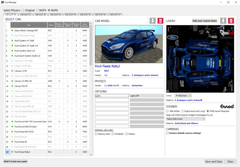Enable Restore default camera settings checkbox
The width and height of the screenshot is (240, 167).
[x=168, y=133]
